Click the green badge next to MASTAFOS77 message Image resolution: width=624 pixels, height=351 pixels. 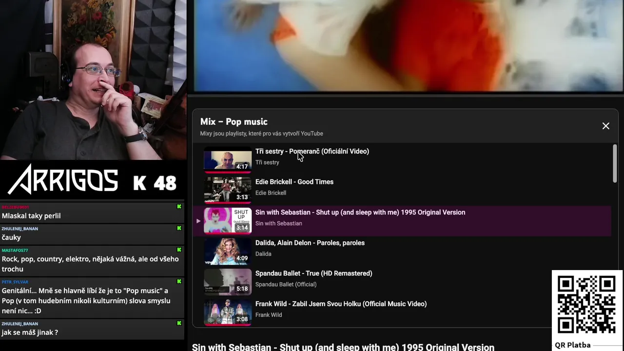tap(179, 250)
